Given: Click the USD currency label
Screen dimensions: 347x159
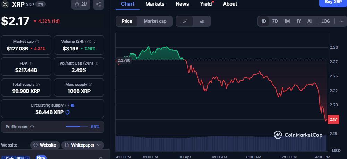Looking at the screenshot, I should tap(336, 151).
